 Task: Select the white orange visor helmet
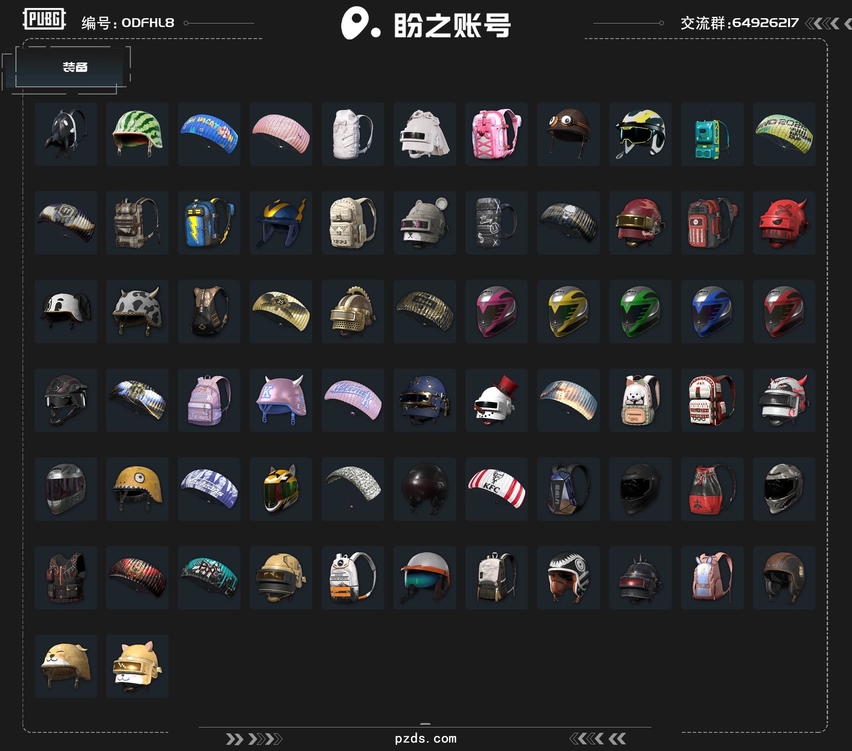(x=425, y=578)
